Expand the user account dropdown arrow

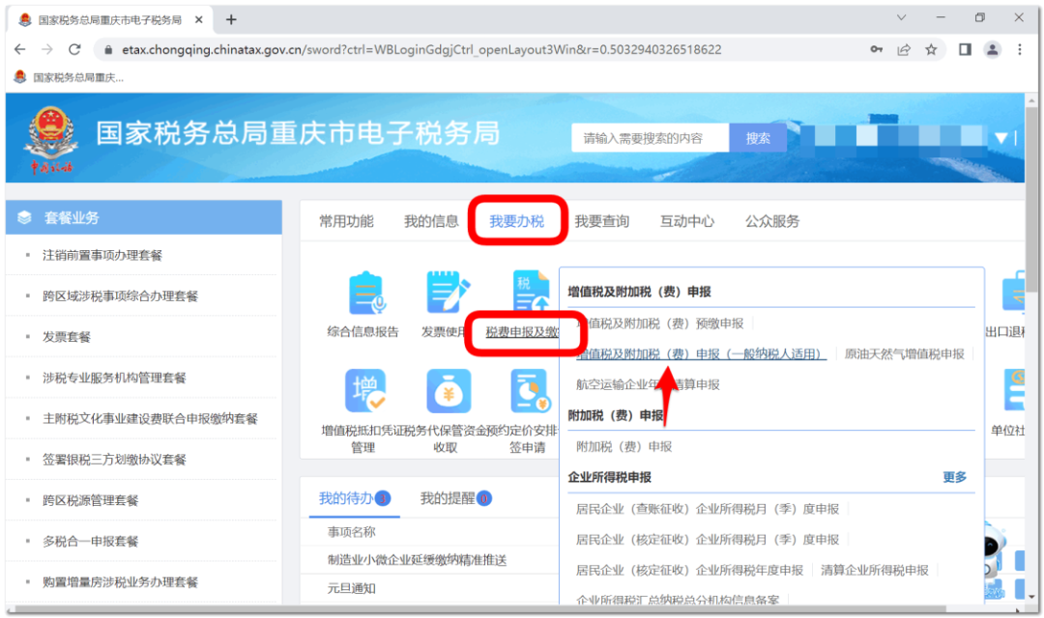pyautogui.click(x=1000, y=138)
